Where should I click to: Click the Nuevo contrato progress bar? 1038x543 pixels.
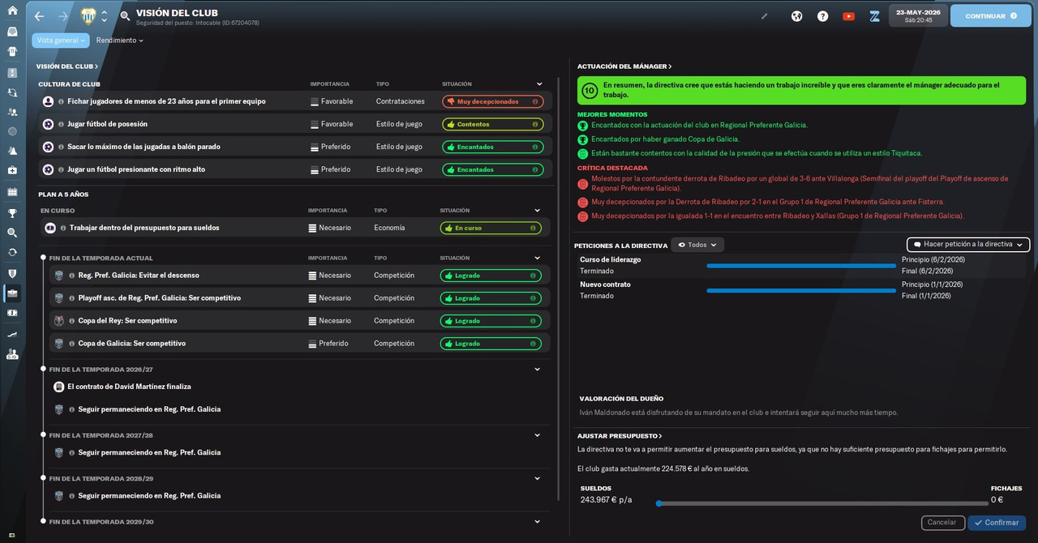pyautogui.click(x=801, y=290)
